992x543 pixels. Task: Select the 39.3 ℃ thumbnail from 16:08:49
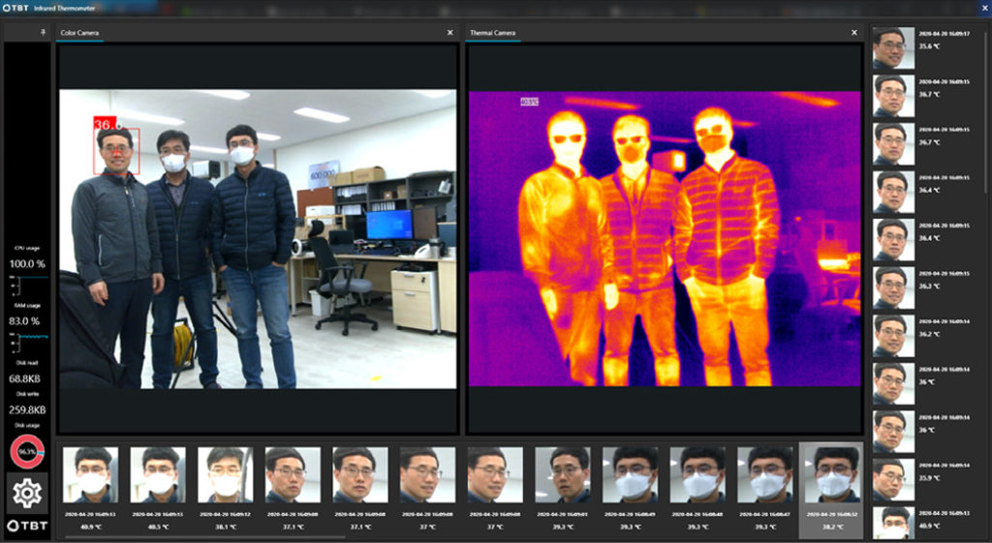630,474
